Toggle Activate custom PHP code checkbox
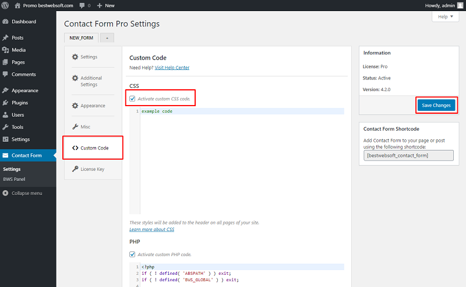Viewport: 466px width, 287px height. (x=132, y=254)
